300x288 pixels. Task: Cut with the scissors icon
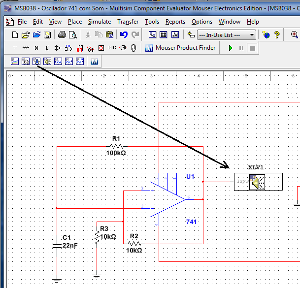point(88,35)
